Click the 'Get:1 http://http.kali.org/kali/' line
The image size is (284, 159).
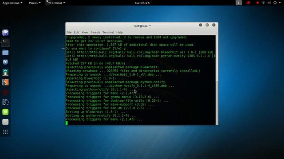[x=139, y=52]
